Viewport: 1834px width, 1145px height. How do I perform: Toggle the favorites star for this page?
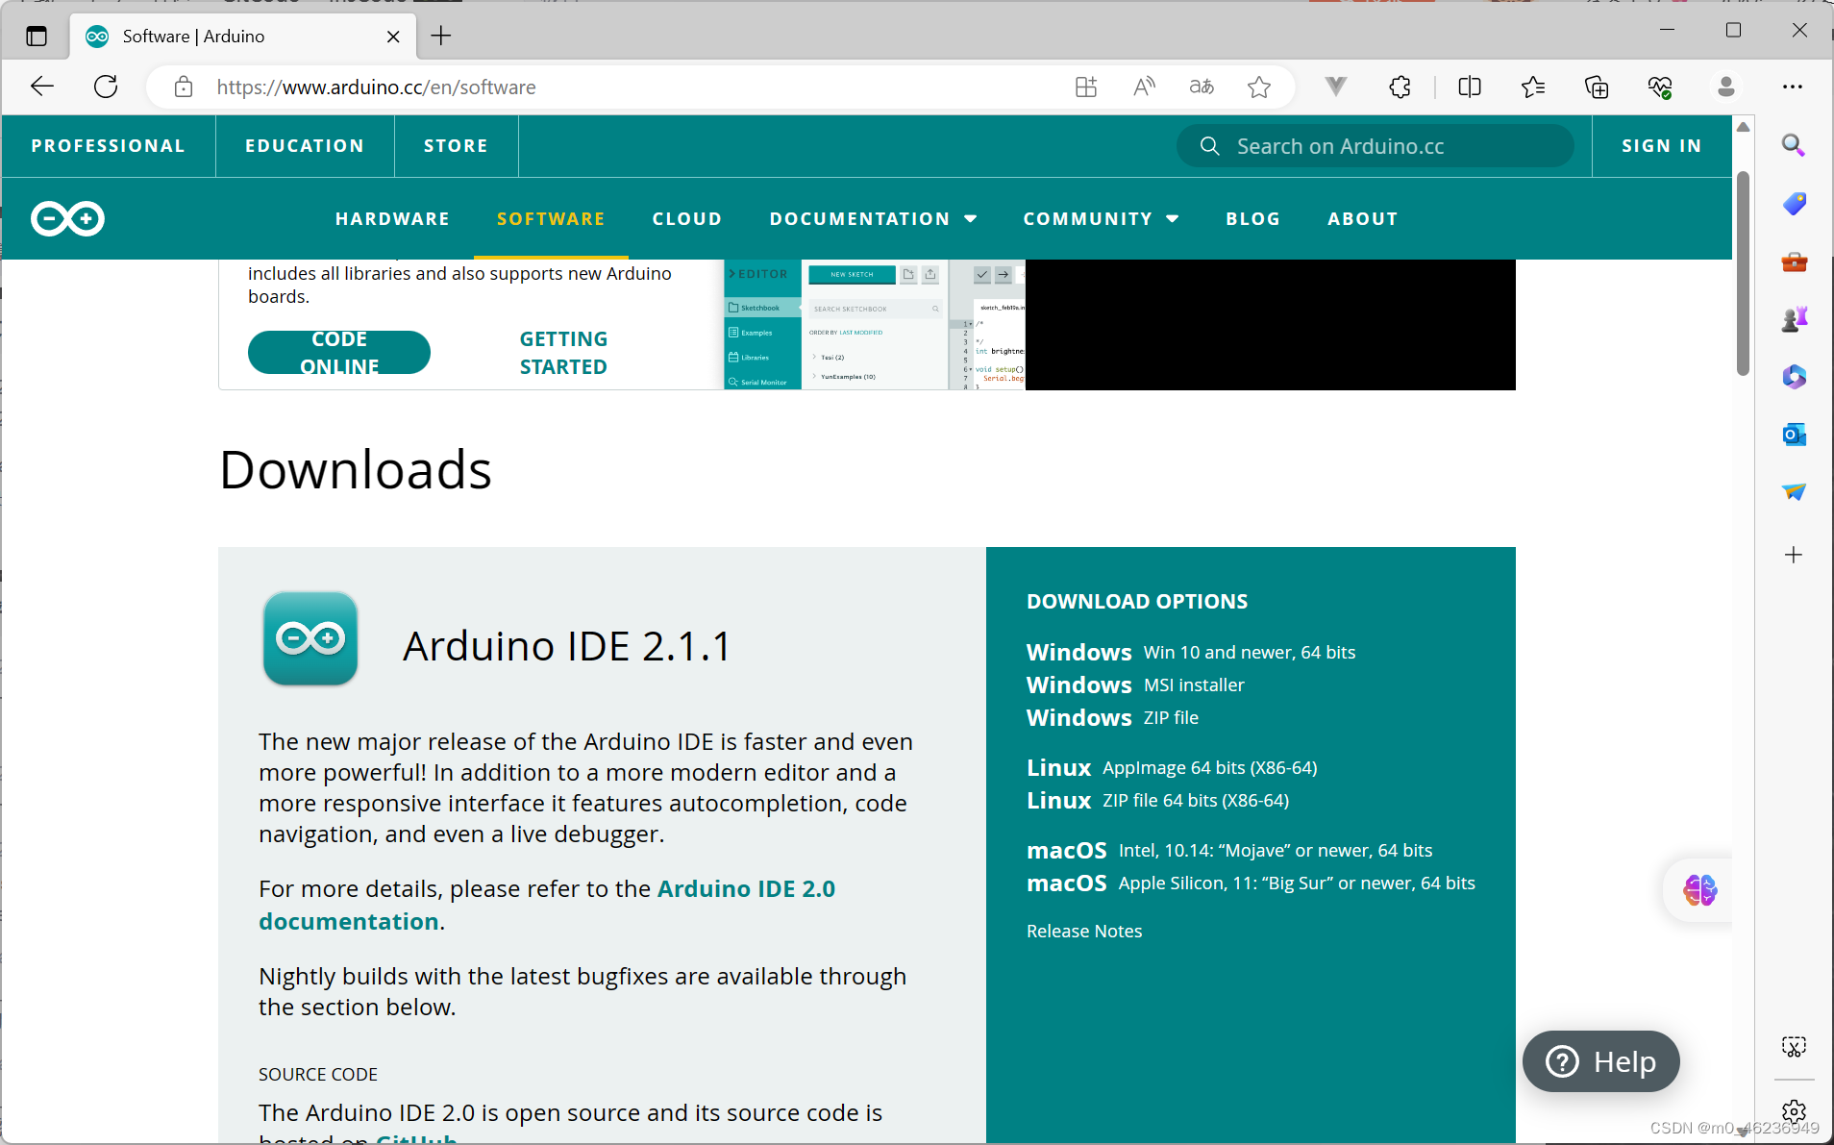(x=1261, y=87)
